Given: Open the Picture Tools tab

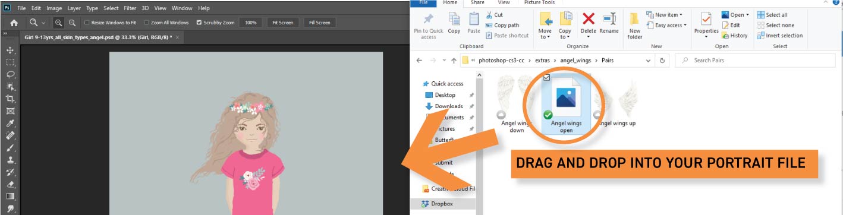Looking at the screenshot, I should pyautogui.click(x=539, y=2).
